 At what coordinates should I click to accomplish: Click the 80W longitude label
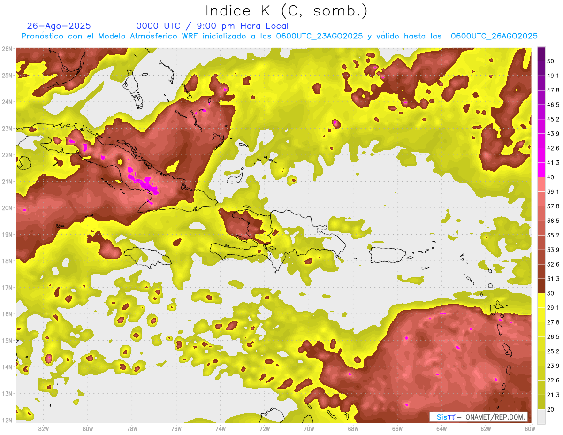pyautogui.click(x=87, y=429)
